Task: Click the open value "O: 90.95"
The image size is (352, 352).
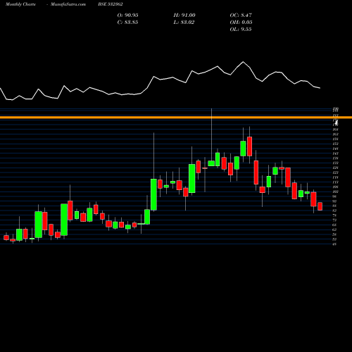Action: (127, 15)
